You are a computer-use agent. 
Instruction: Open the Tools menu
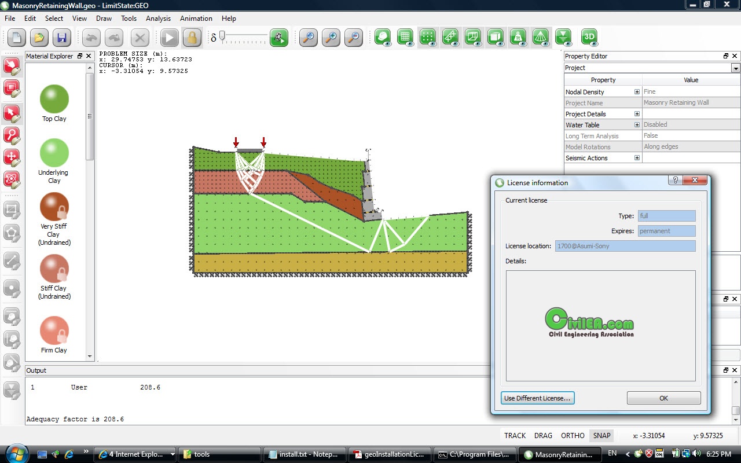tap(129, 19)
